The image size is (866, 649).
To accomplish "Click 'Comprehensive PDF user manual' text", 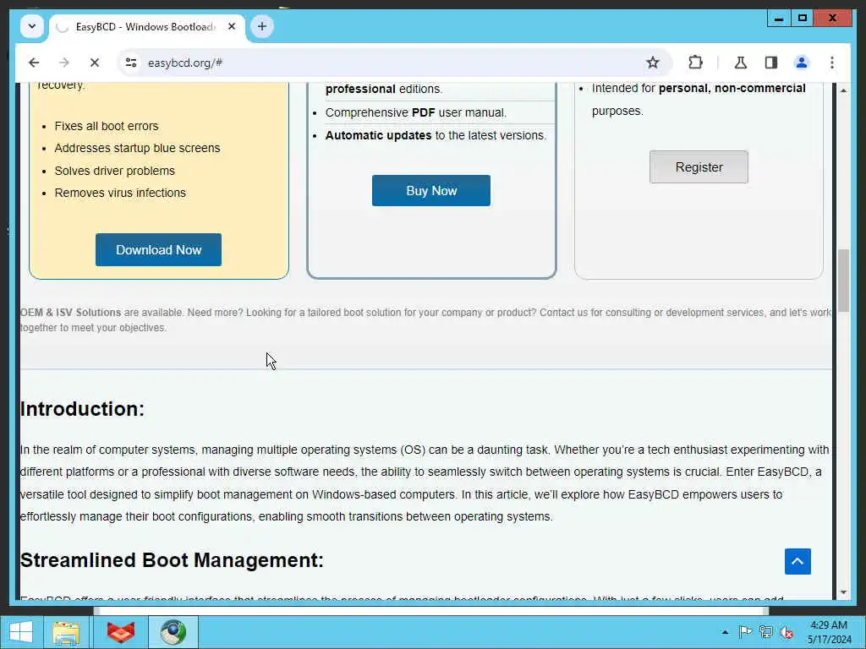I will tap(416, 112).
